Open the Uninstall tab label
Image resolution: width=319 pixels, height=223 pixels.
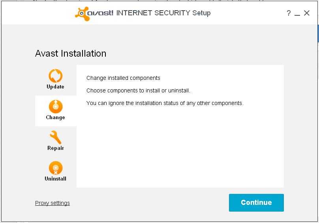click(x=55, y=179)
